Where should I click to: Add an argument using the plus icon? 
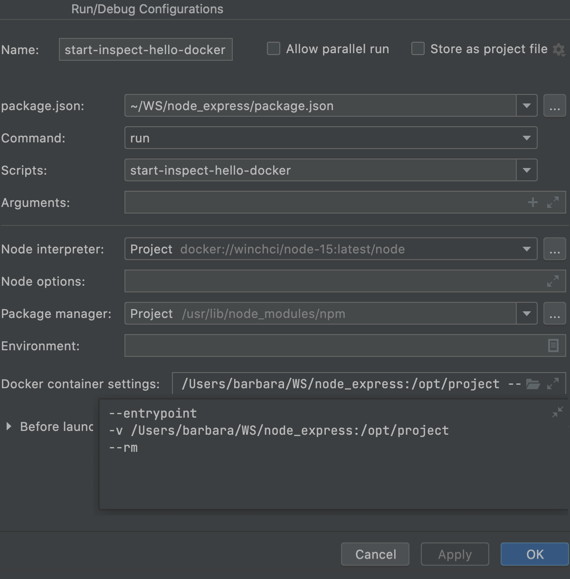[532, 202]
